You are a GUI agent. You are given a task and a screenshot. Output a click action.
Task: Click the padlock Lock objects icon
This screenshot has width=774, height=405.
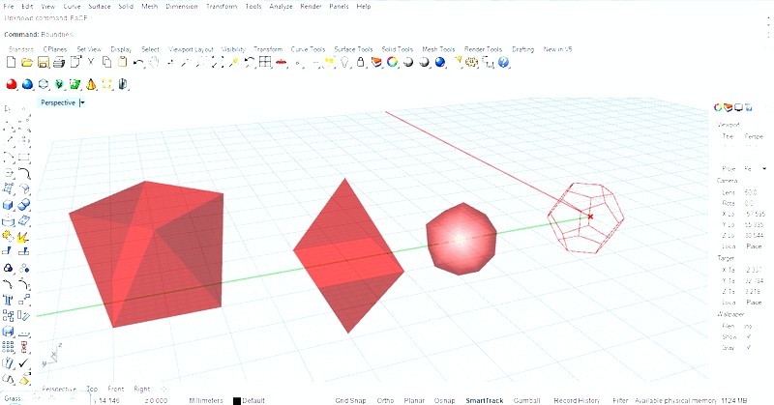tap(361, 62)
